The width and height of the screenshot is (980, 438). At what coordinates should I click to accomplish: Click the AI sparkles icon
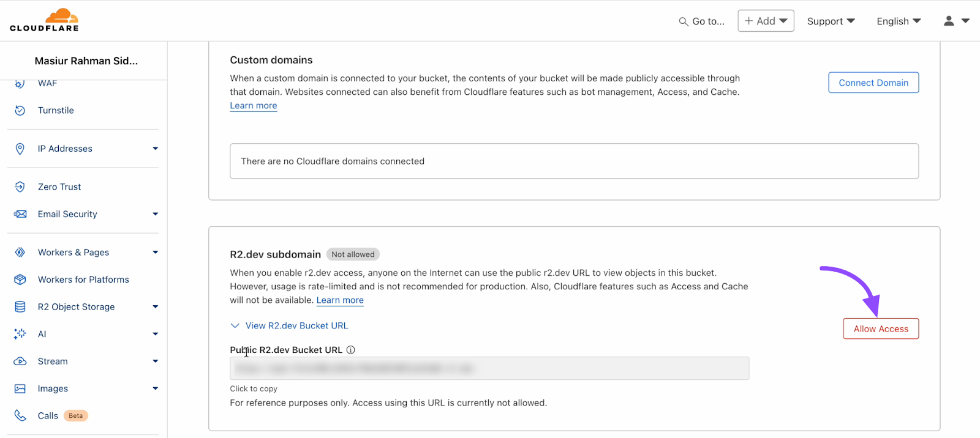coord(20,334)
